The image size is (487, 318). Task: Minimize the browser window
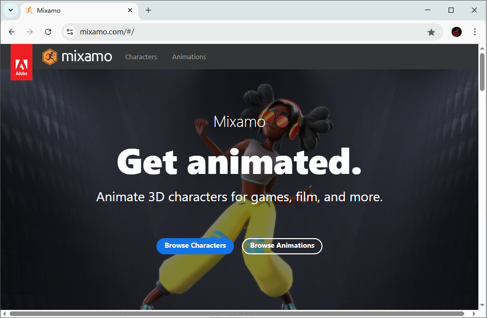[428, 10]
